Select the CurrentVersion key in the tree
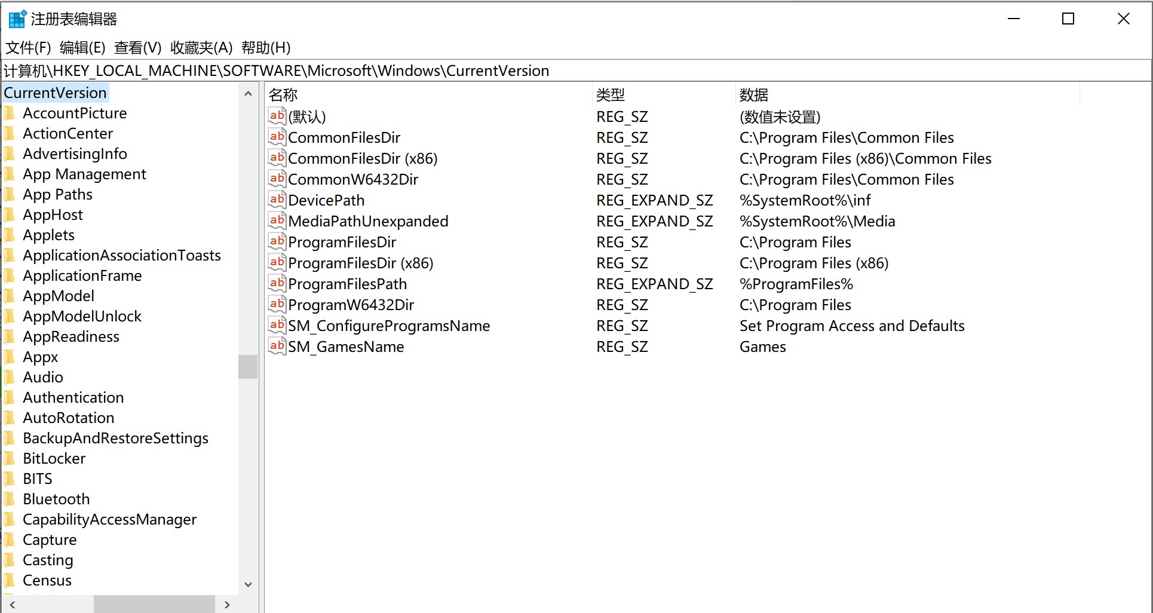 pyautogui.click(x=55, y=93)
